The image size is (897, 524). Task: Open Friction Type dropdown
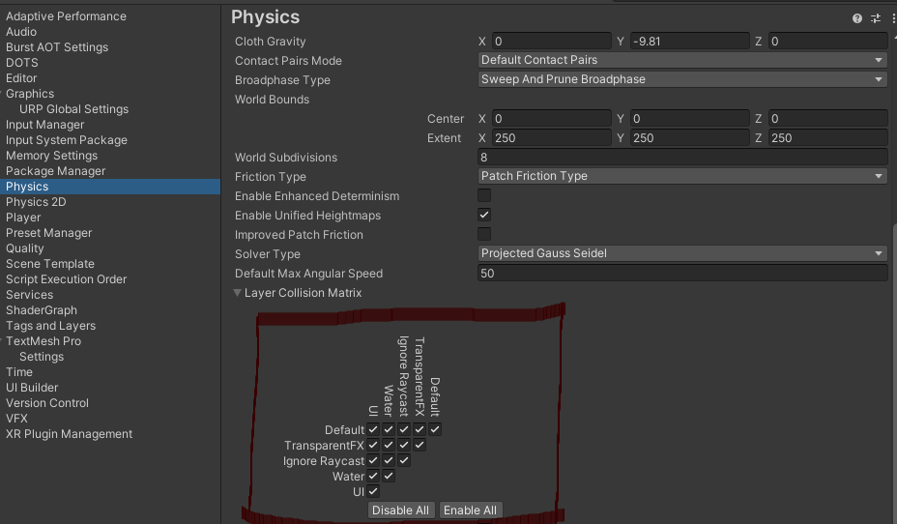click(682, 176)
